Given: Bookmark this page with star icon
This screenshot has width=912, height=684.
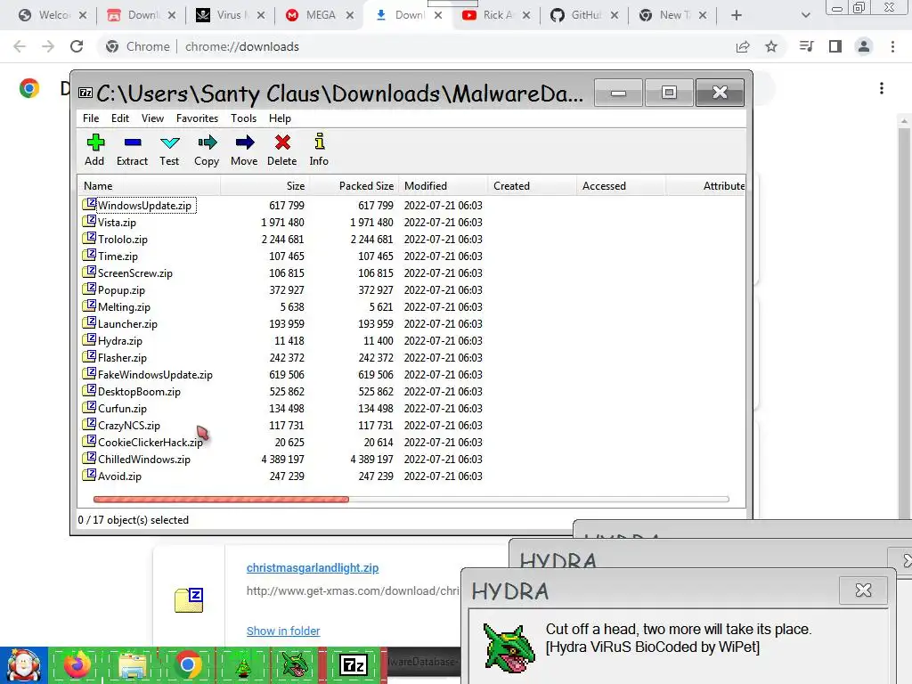Looking at the screenshot, I should point(771,46).
